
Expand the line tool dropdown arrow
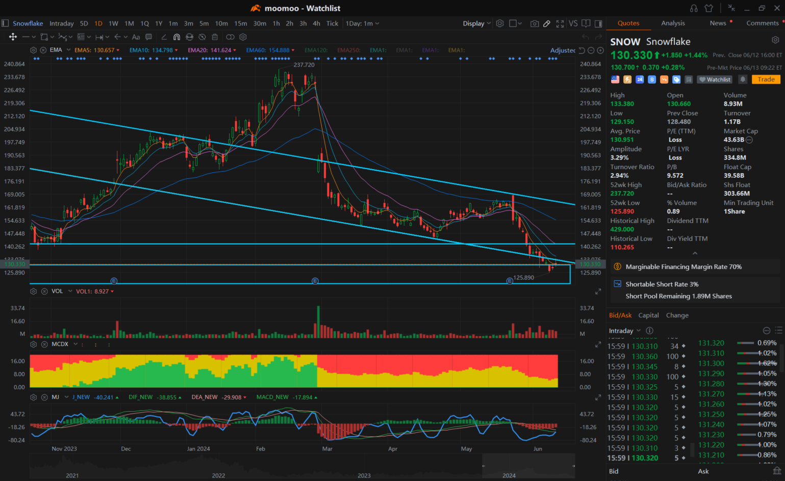pos(34,37)
